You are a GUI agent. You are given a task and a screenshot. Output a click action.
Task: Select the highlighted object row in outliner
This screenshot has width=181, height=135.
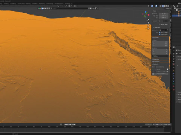click(x=176, y=16)
